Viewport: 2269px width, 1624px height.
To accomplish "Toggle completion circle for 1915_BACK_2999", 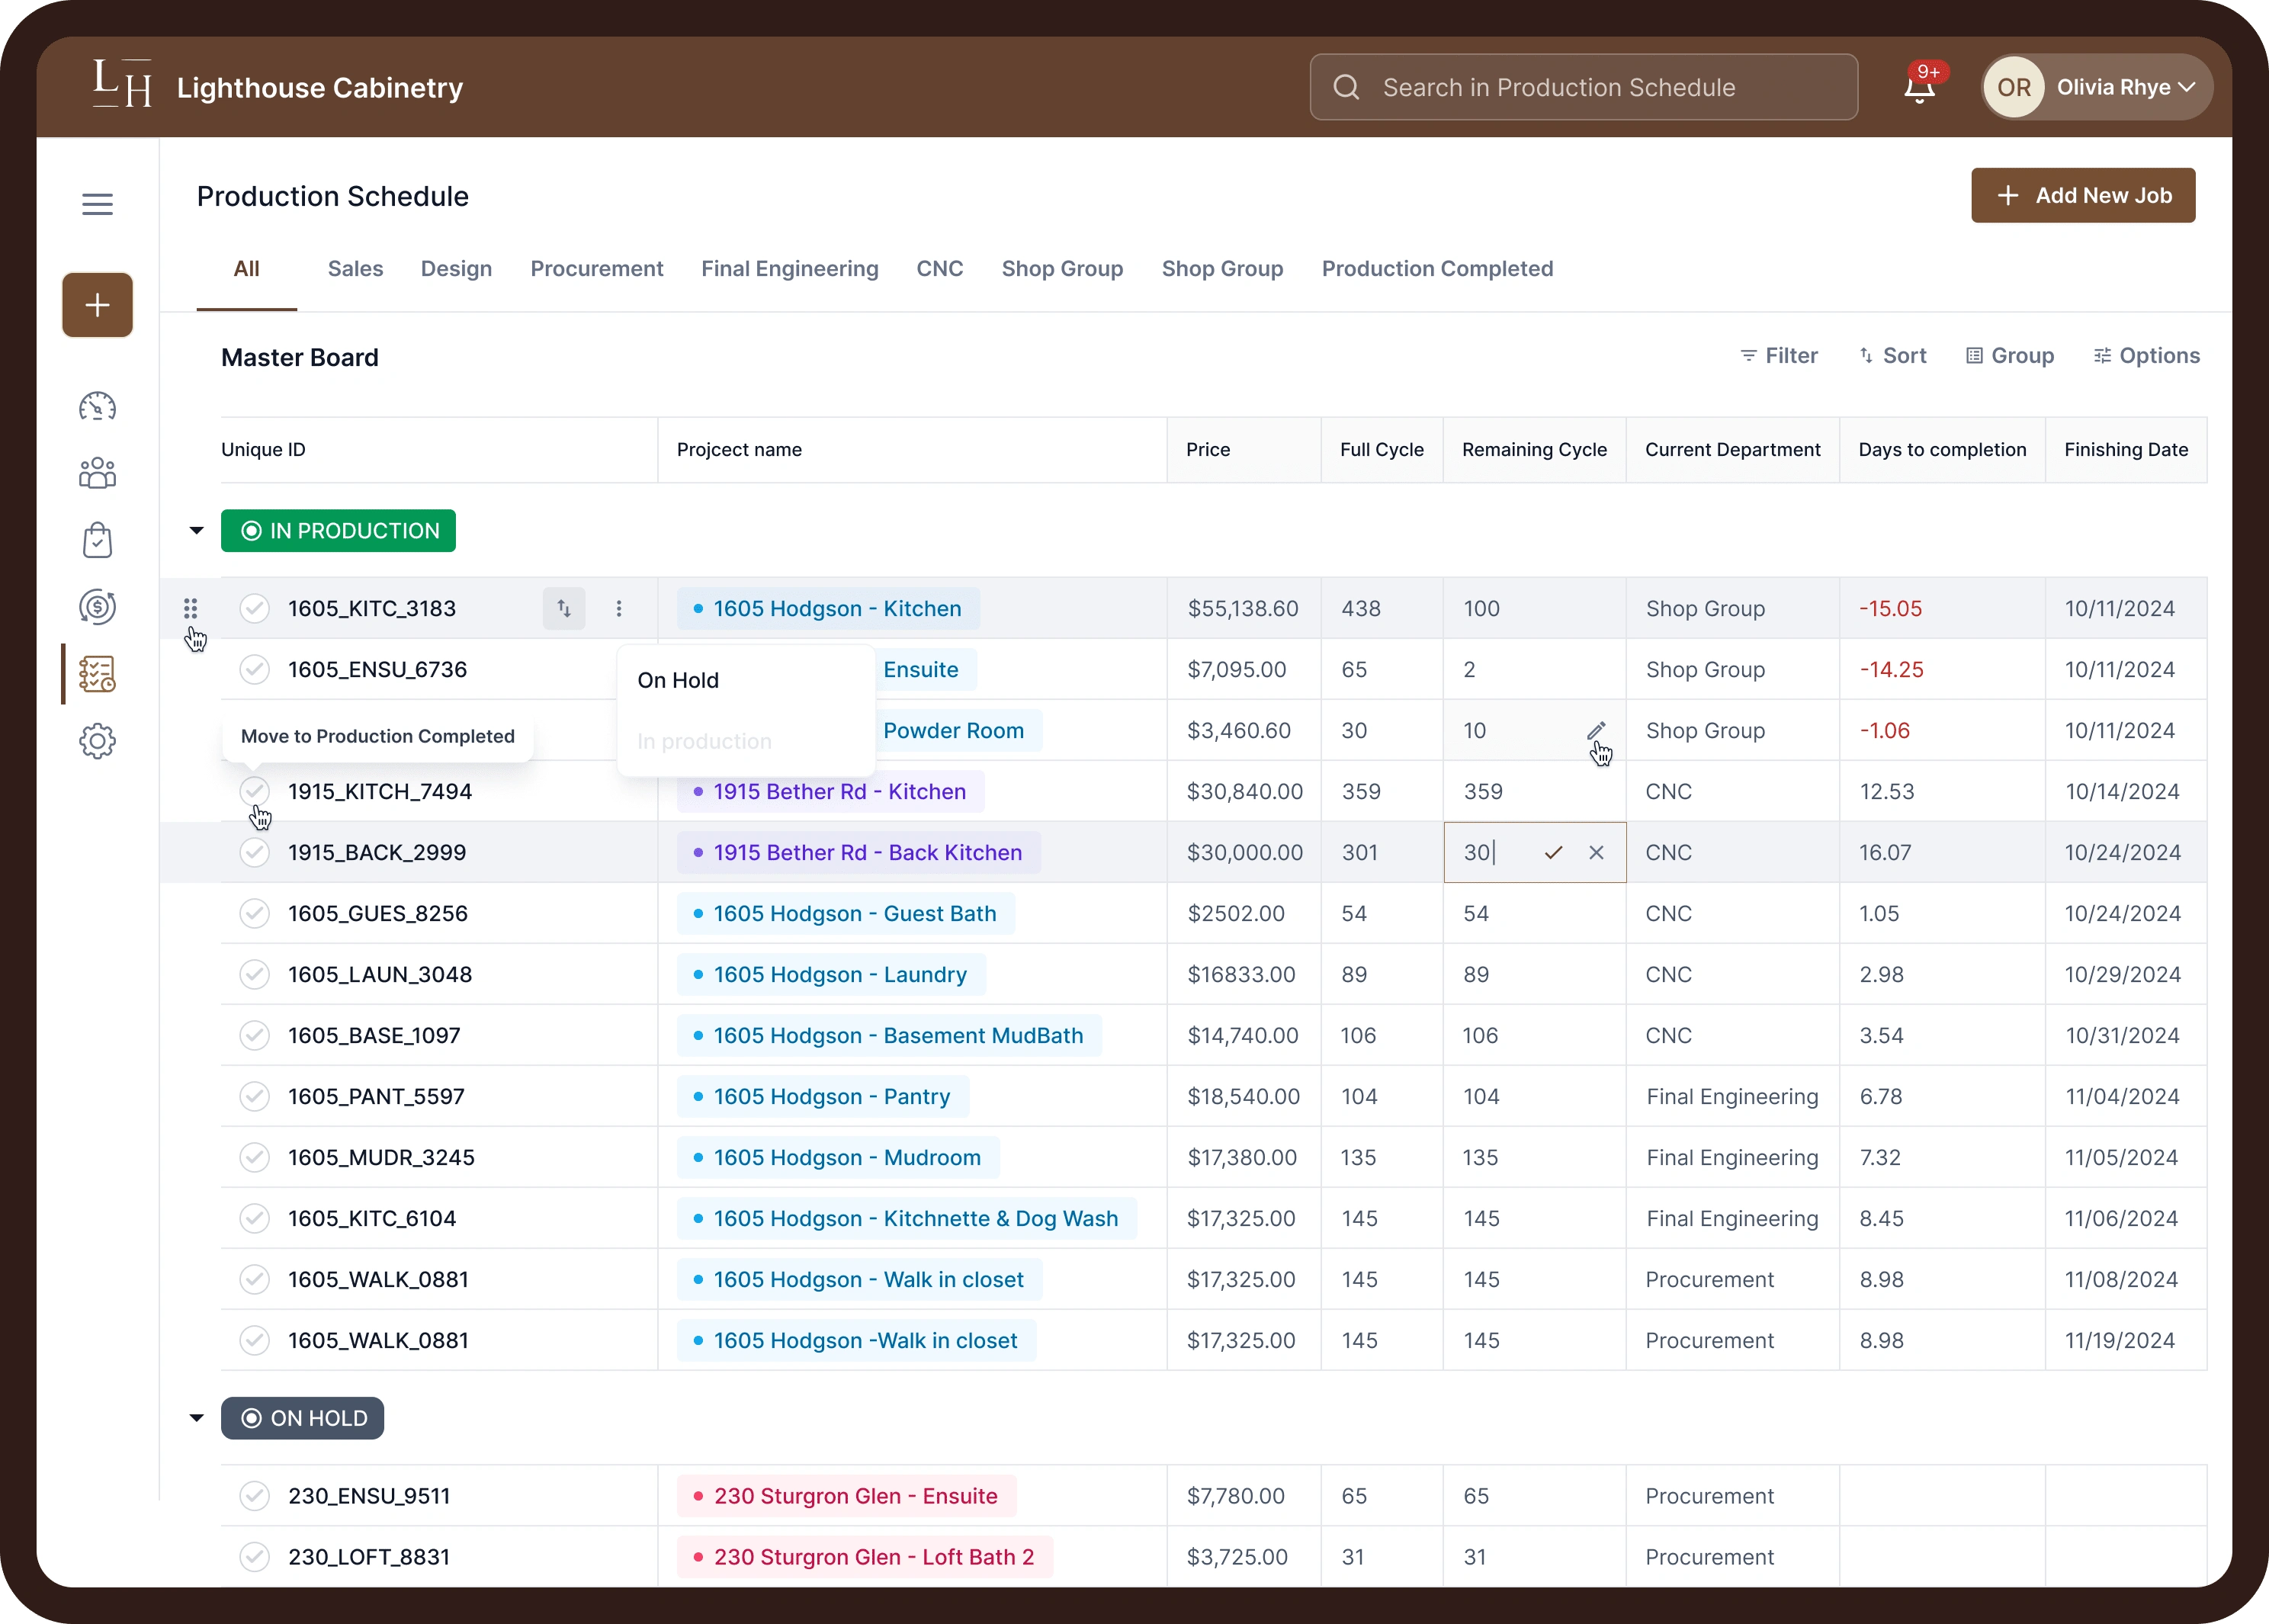I will pos(254,852).
